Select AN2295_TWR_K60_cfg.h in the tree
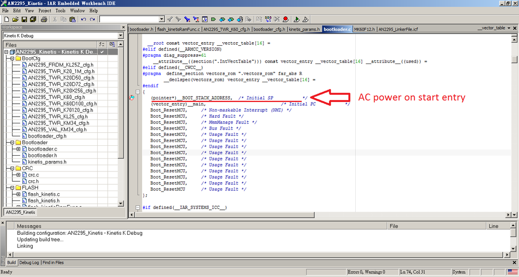 (56, 97)
